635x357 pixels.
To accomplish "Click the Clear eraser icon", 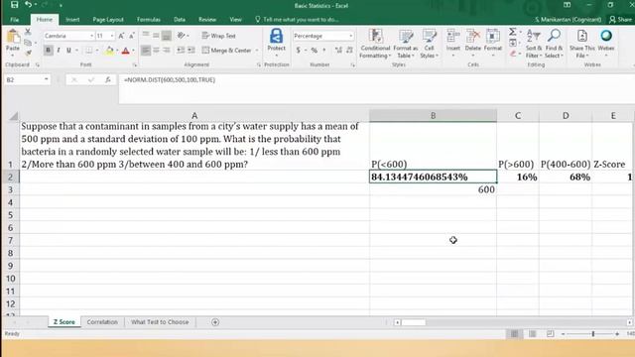I will point(513,54).
